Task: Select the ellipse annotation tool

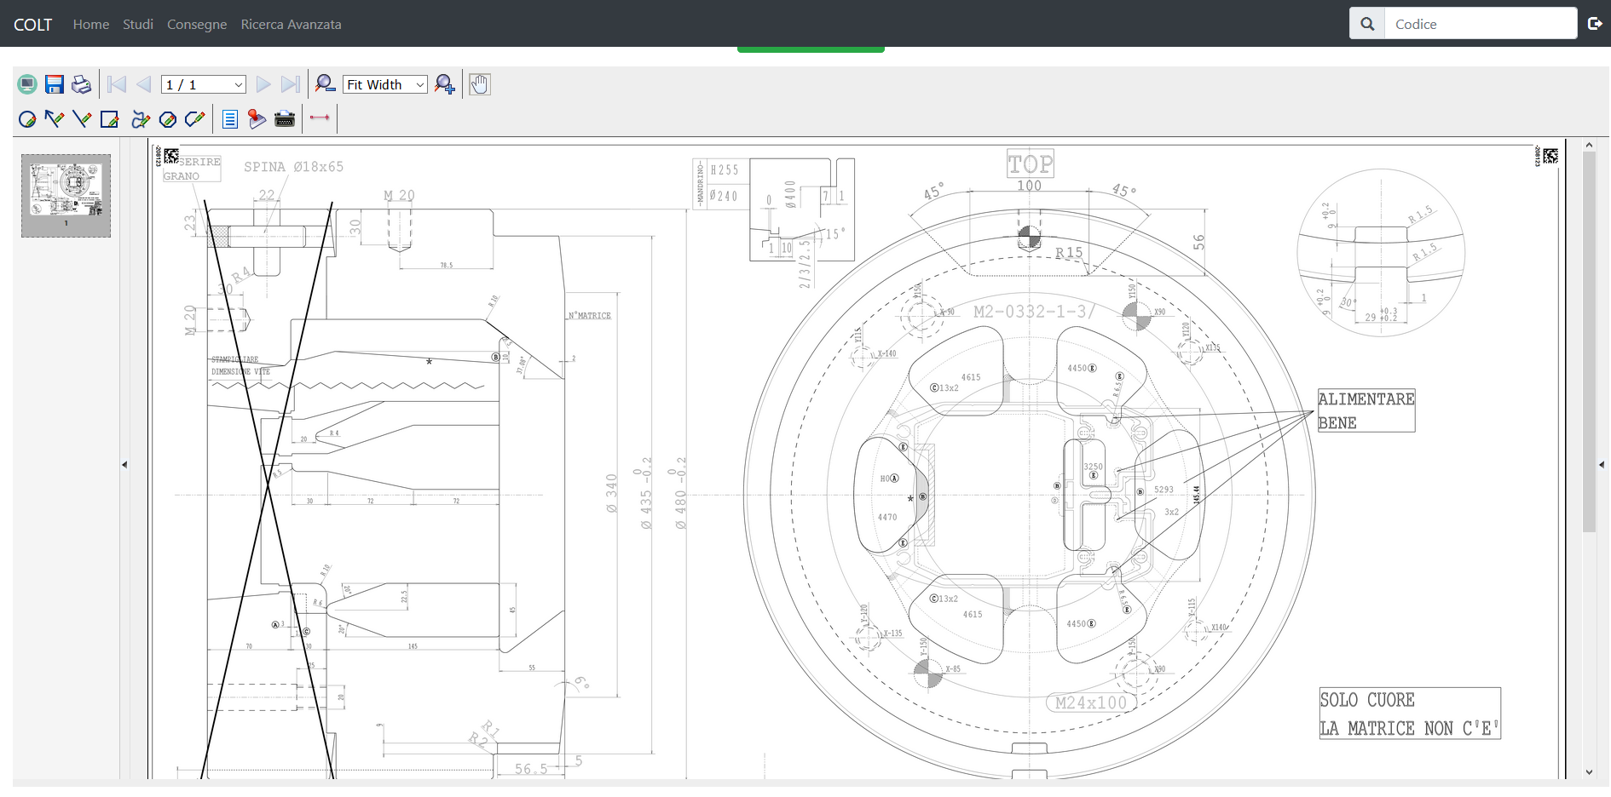Action: tap(27, 119)
